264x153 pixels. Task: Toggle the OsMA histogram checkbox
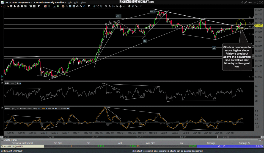pyautogui.click(x=68, y=109)
